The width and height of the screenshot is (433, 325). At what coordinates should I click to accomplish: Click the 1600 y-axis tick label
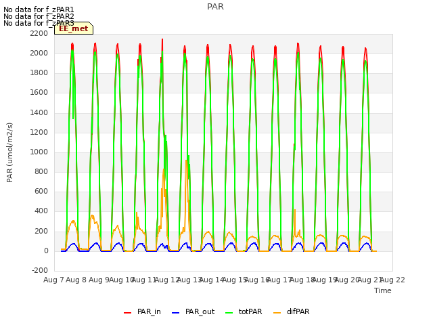click(x=39, y=93)
